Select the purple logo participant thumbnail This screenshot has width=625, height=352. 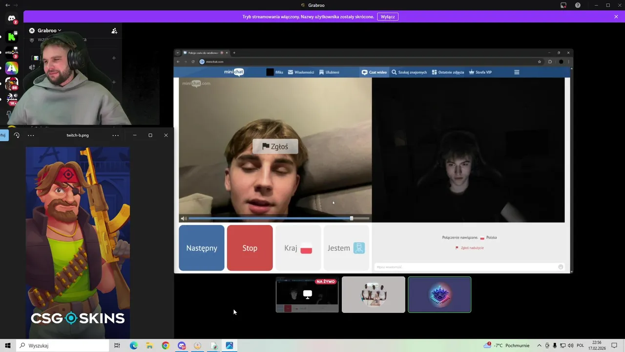pyautogui.click(x=439, y=294)
